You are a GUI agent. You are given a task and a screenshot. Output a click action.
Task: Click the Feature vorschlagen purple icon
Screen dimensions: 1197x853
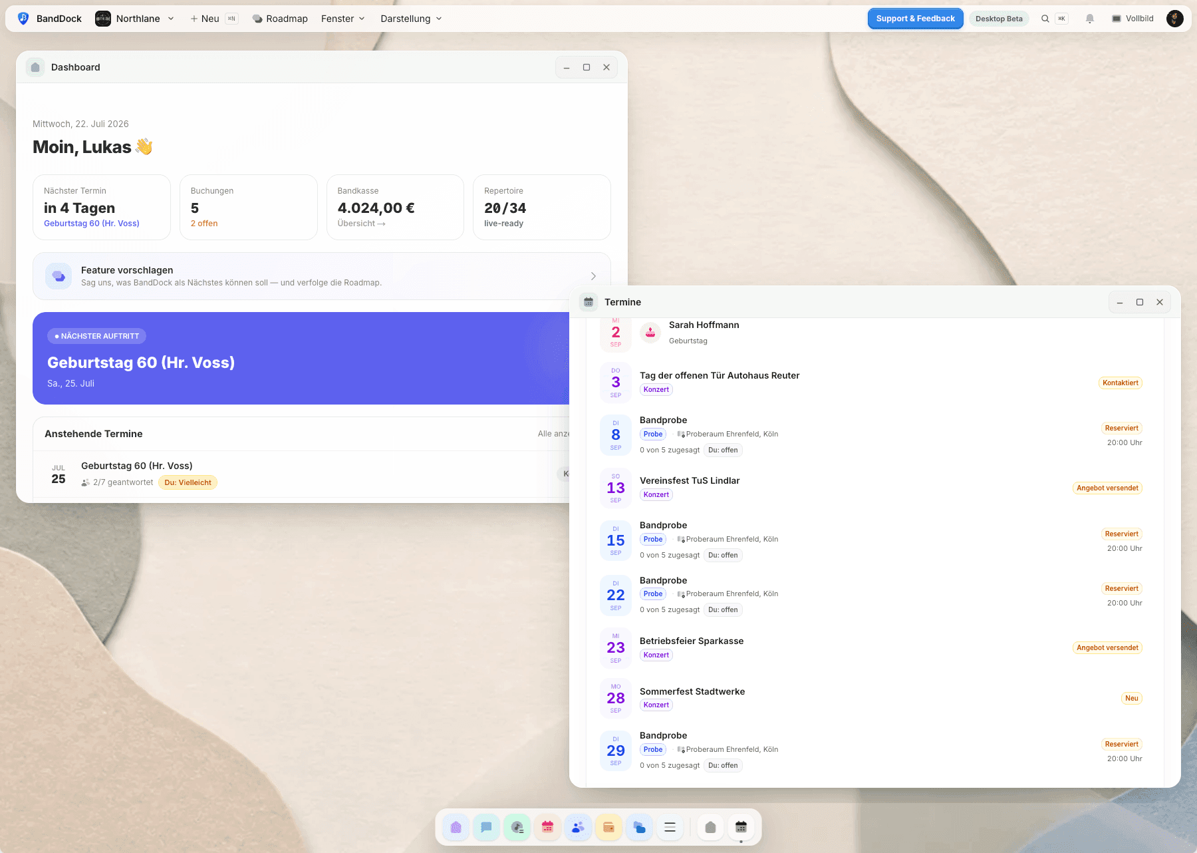point(59,276)
